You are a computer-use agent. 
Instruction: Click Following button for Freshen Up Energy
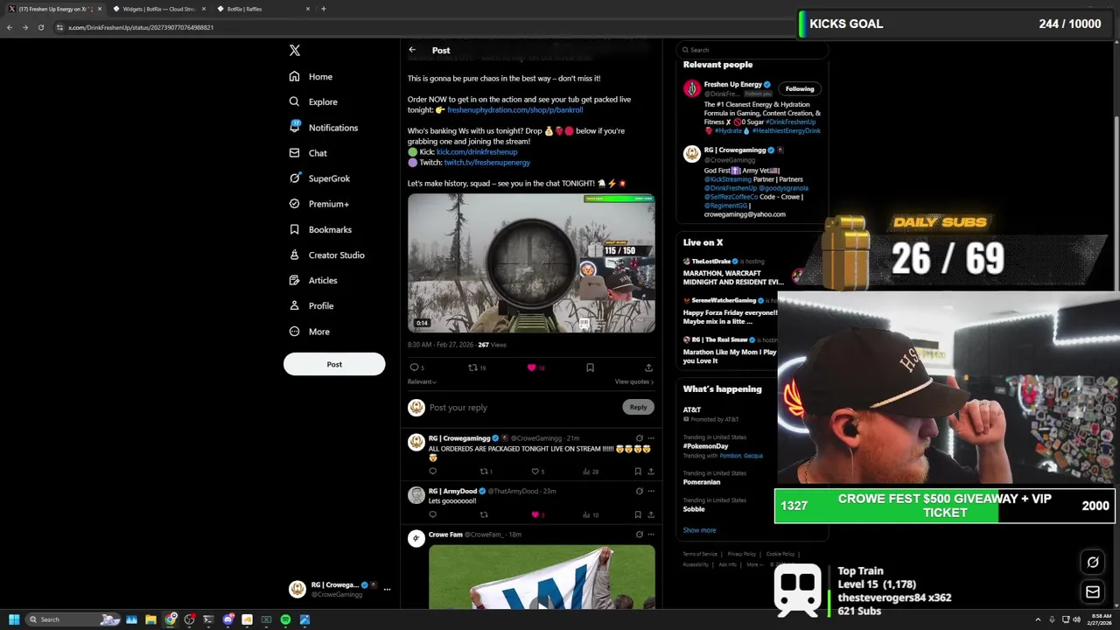click(799, 88)
